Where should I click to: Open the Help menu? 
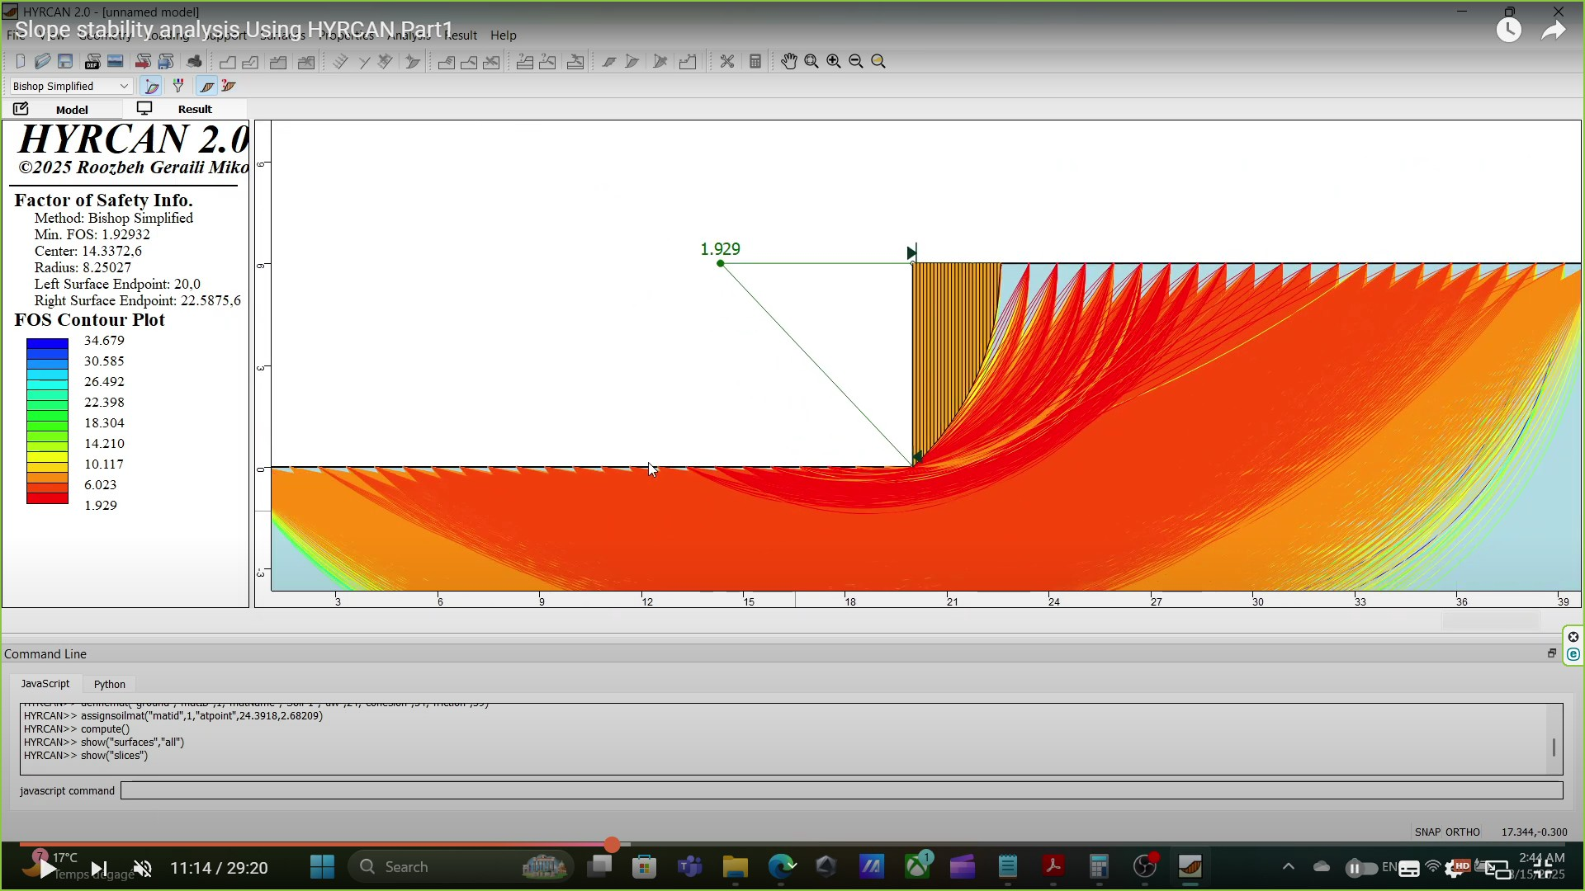(x=503, y=35)
